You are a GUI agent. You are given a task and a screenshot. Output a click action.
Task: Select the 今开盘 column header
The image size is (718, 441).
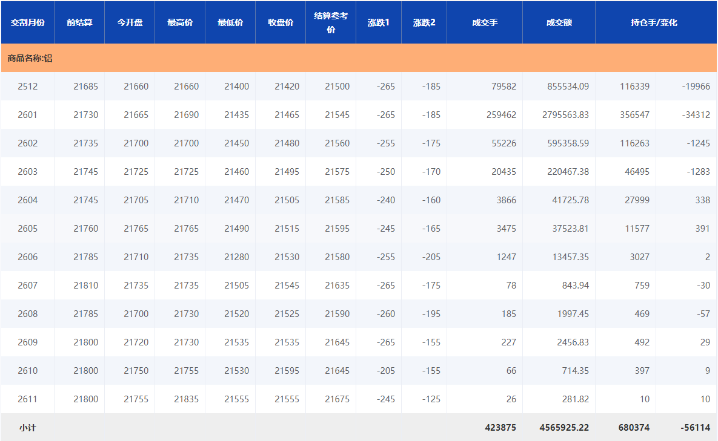[130, 22]
